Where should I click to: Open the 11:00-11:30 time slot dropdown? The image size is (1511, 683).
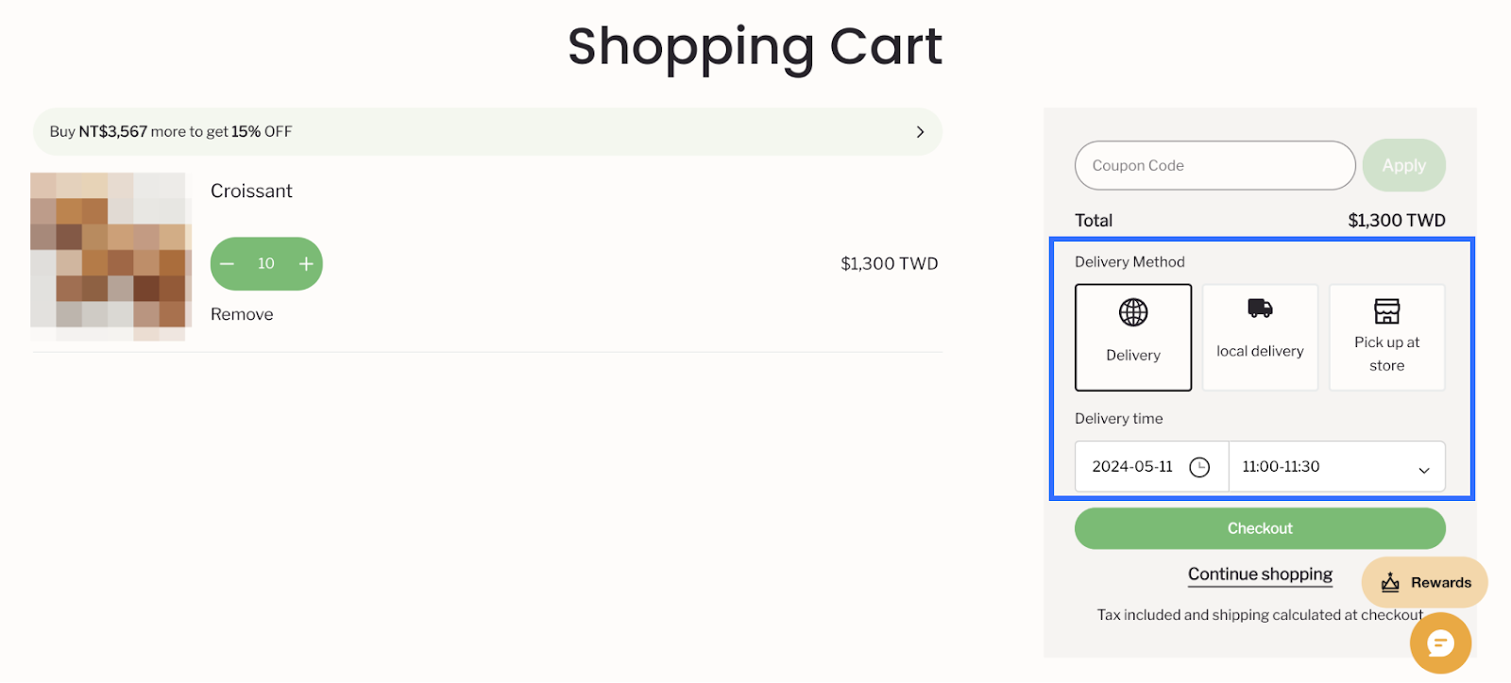point(1336,467)
